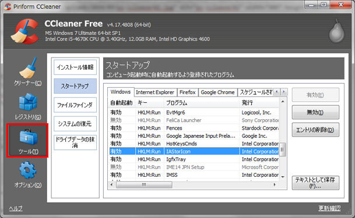Click the vertical scrollbar thumb
This screenshot has width=355, height=218.
coord(283,149)
